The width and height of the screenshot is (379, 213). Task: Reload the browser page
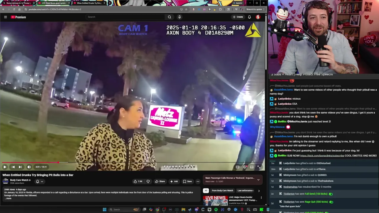coord(14,9)
